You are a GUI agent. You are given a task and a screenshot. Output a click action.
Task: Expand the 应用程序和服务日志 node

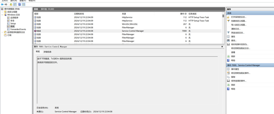point(2,32)
